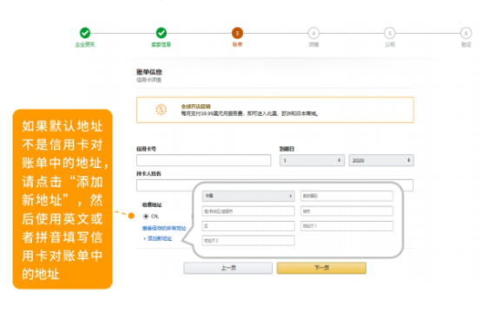This screenshot has height=324, width=481.
Task: Open the expiry year dropdown showing 2020
Action: click(381, 160)
